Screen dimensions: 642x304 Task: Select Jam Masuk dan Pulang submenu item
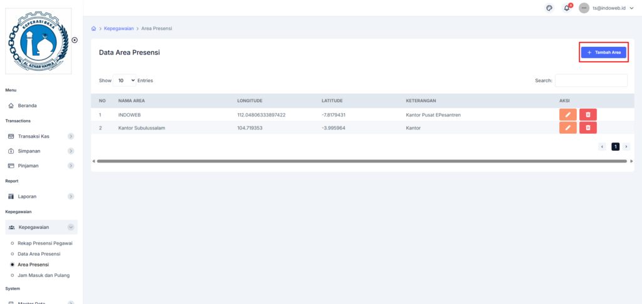click(43, 275)
